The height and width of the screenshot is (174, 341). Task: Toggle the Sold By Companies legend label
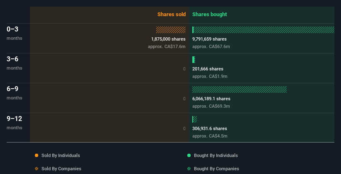pos(61,169)
